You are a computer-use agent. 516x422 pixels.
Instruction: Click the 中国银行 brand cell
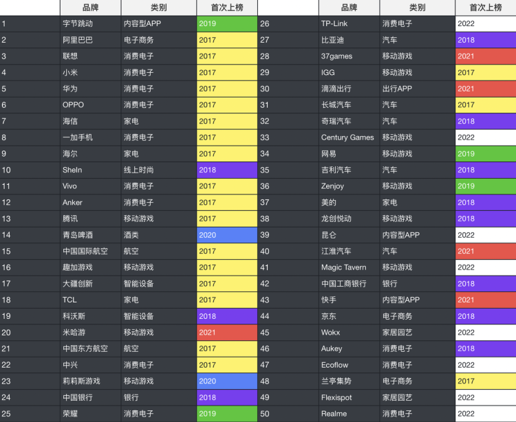point(91,397)
